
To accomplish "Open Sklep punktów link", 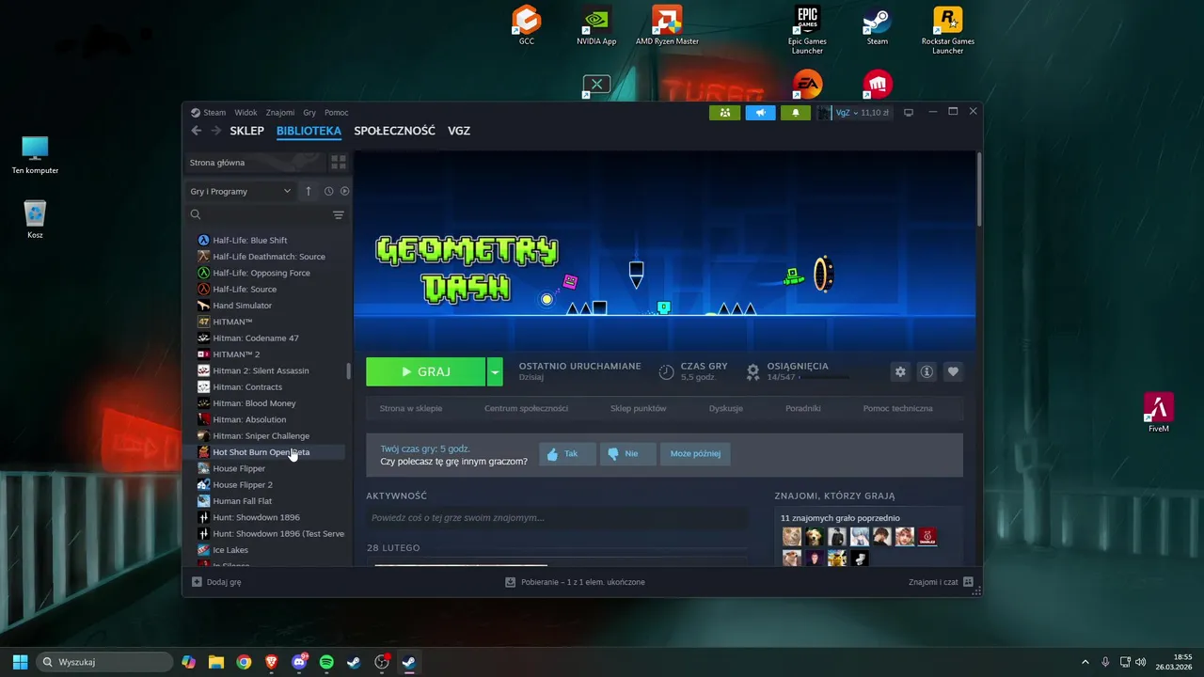I will pyautogui.click(x=638, y=408).
